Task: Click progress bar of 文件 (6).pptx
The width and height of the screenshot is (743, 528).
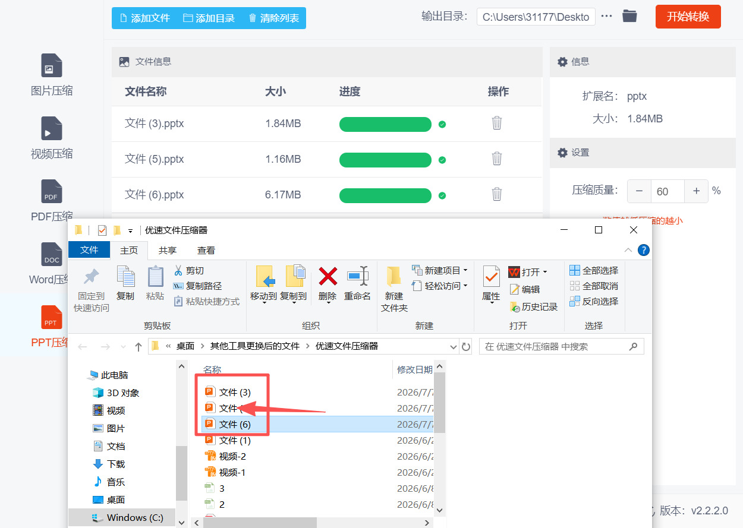Action: 385,195
